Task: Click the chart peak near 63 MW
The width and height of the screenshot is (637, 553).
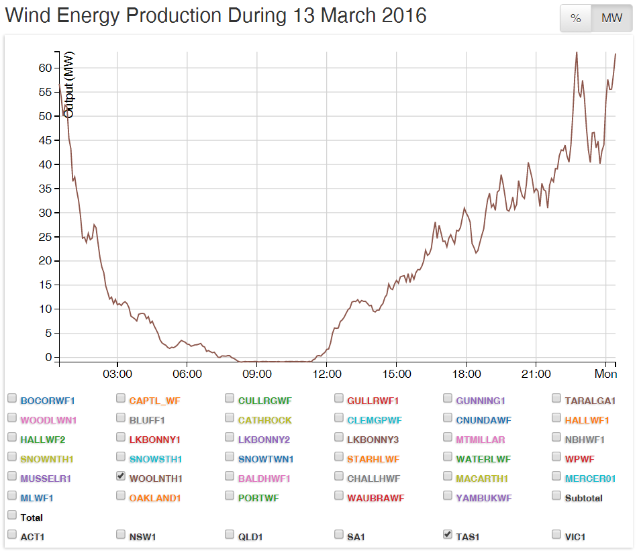Action: [576, 52]
